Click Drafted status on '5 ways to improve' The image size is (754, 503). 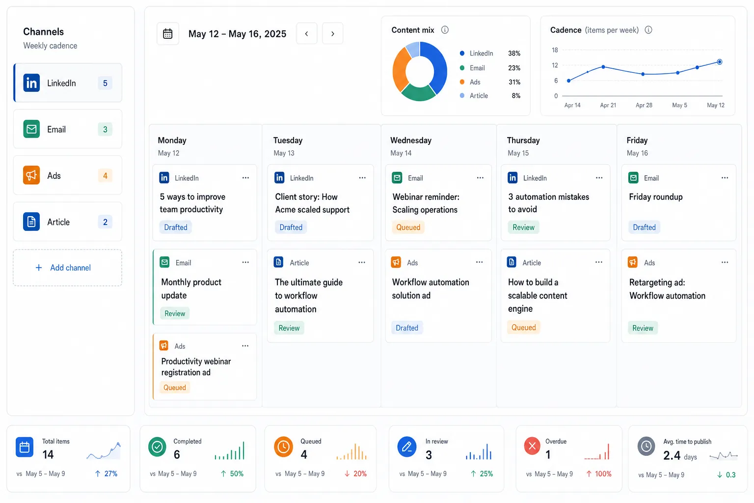176,227
